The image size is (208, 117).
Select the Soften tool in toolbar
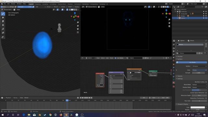point(3,18)
